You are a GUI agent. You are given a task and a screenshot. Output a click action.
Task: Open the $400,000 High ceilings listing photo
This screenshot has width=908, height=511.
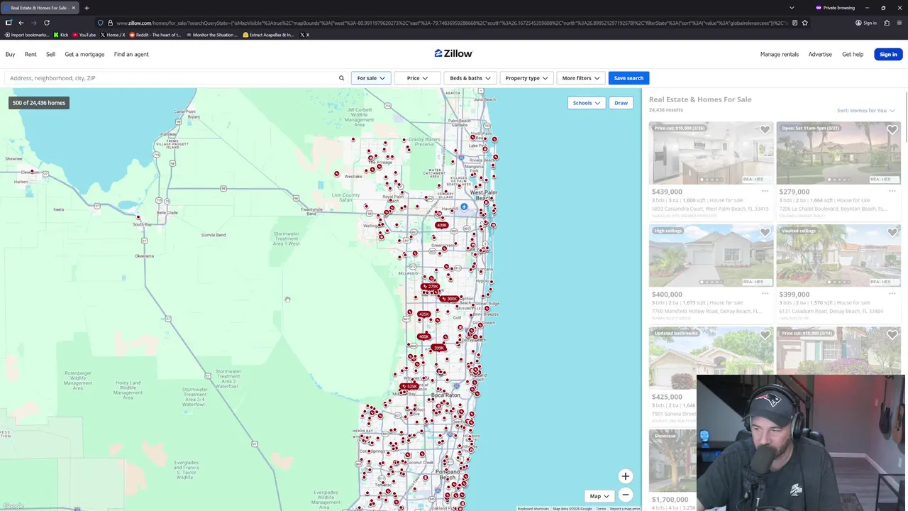[711, 255]
